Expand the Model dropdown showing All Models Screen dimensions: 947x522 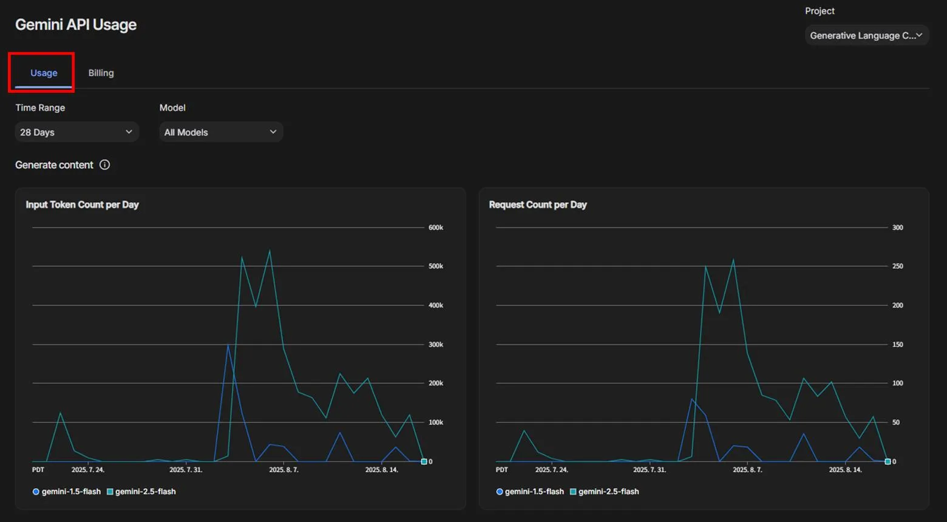pyautogui.click(x=221, y=132)
